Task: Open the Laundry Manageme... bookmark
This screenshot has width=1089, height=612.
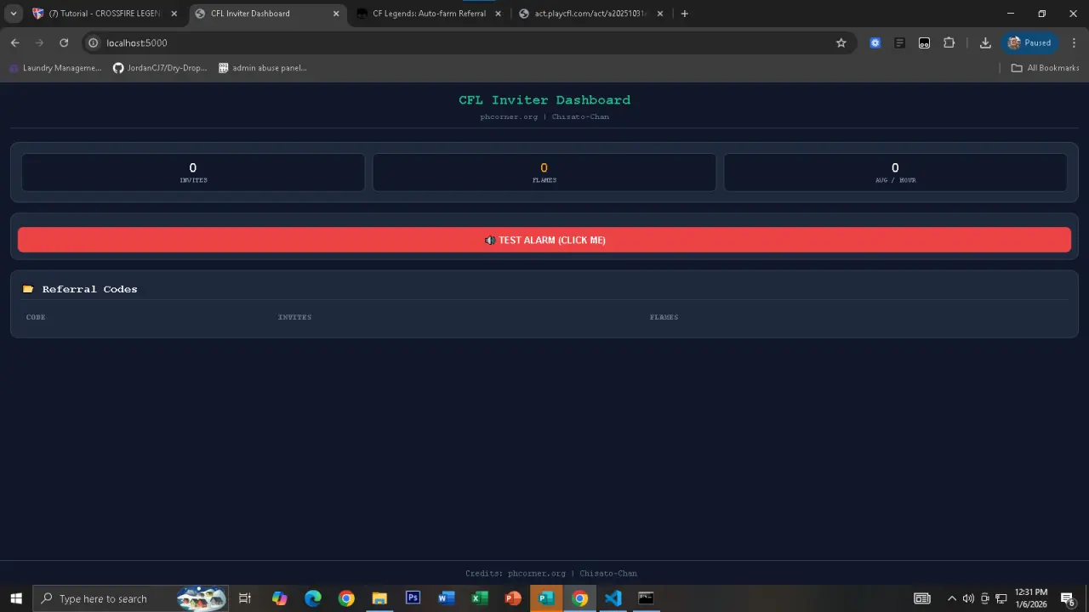Action: (54, 68)
